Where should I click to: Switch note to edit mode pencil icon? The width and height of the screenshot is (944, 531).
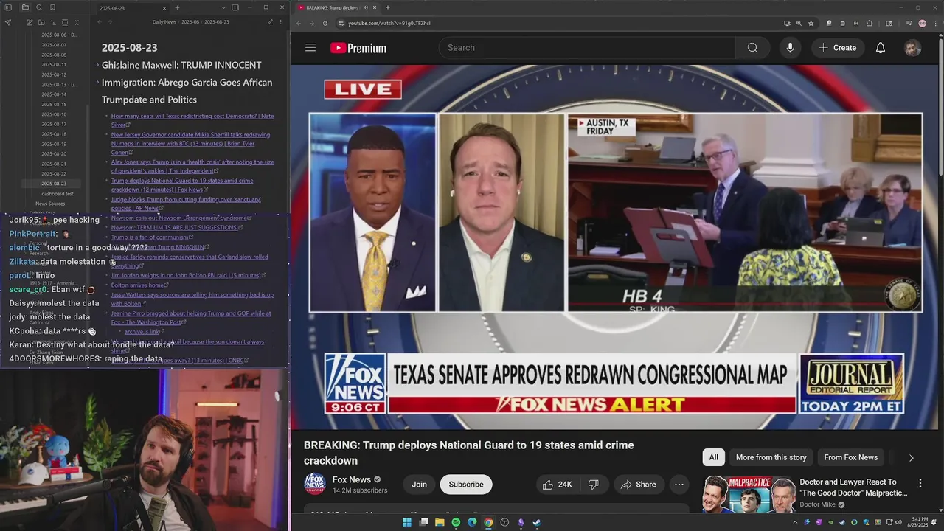point(270,22)
